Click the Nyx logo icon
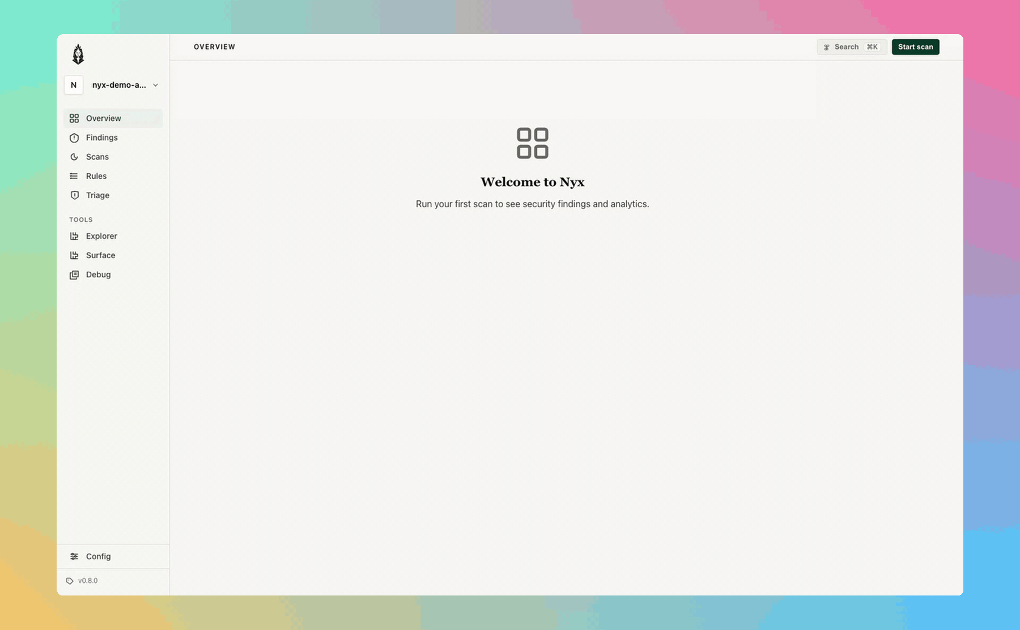Image resolution: width=1020 pixels, height=630 pixels. point(78,54)
